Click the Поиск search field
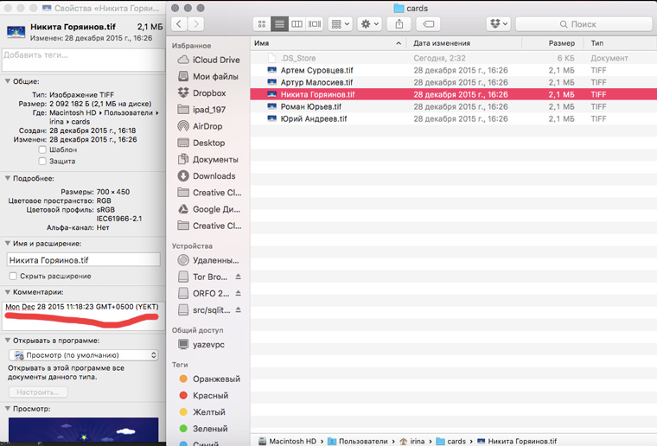Screen dimensions: 657x446 click(584, 24)
